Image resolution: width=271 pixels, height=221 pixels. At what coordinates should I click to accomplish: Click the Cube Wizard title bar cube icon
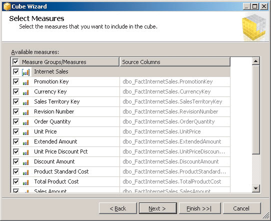7,6
